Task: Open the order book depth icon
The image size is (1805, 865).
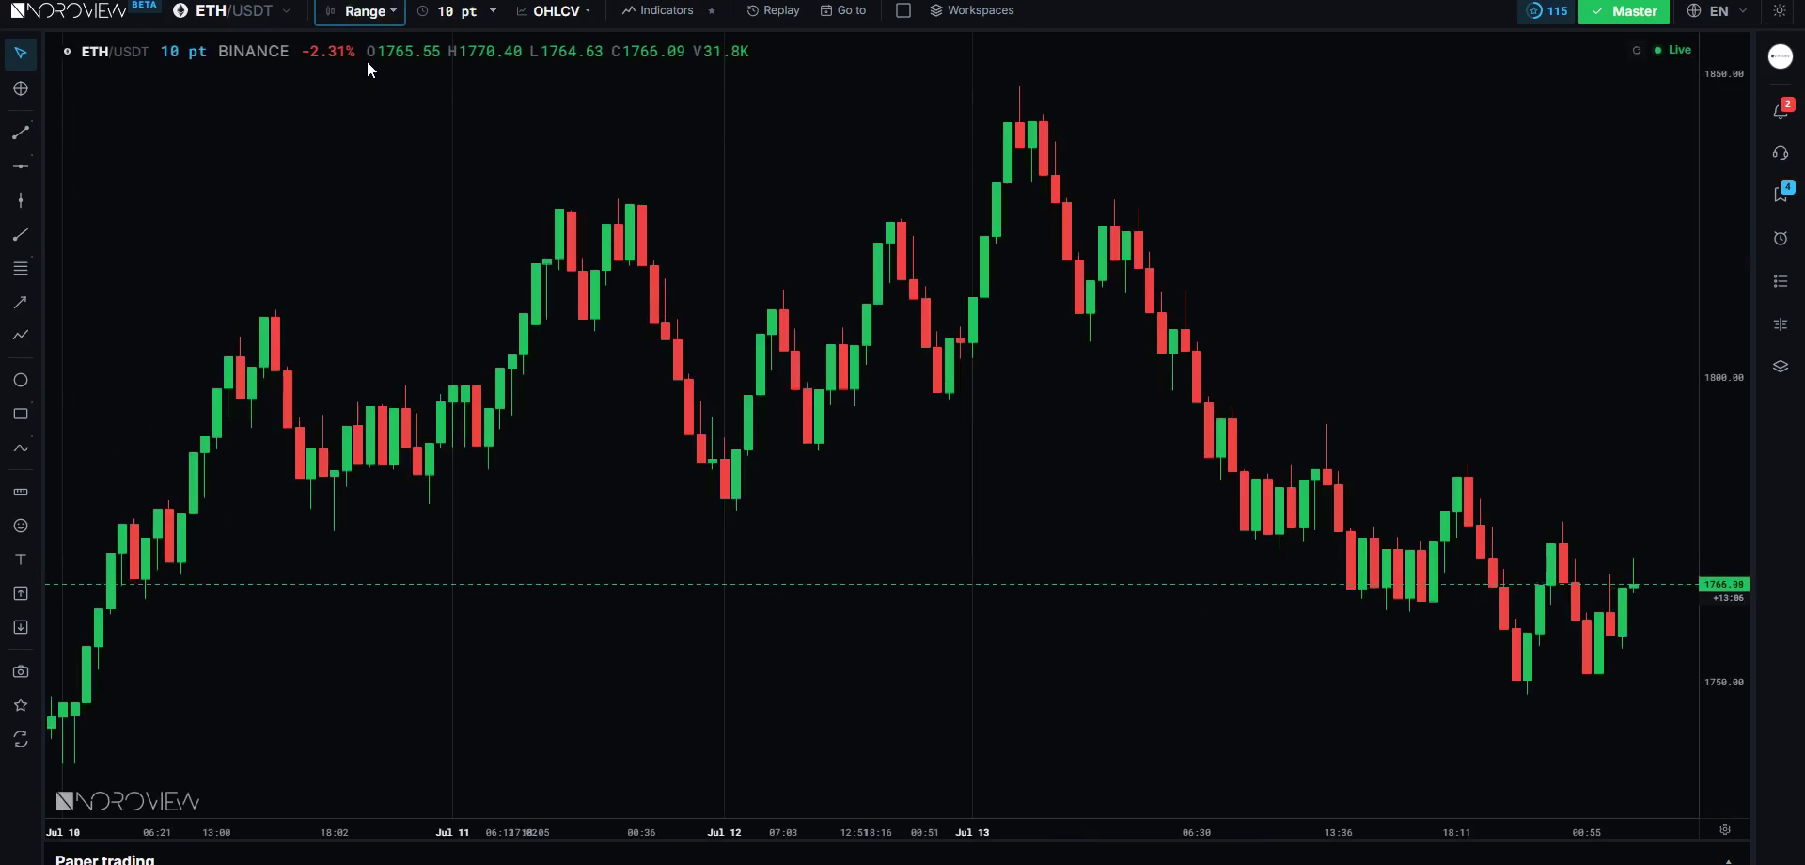Action: tap(1781, 324)
